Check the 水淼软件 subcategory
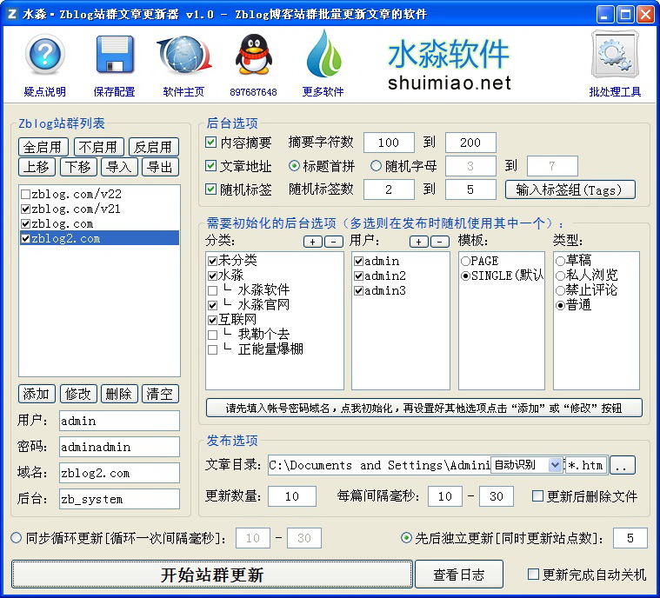This screenshot has height=598, width=660. [x=212, y=290]
